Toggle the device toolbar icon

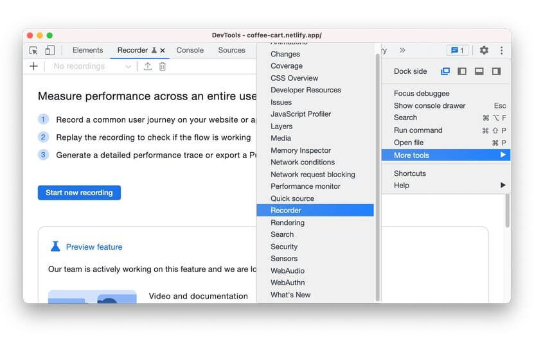coord(49,50)
